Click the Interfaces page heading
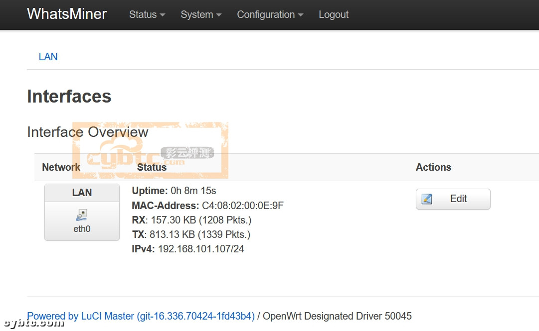539x331 pixels. click(69, 97)
